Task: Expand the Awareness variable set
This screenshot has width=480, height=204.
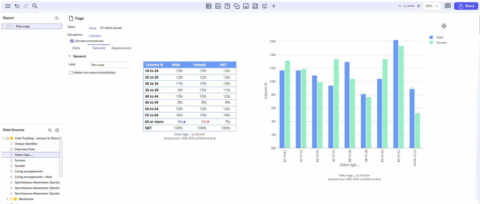Action: tap(7, 199)
